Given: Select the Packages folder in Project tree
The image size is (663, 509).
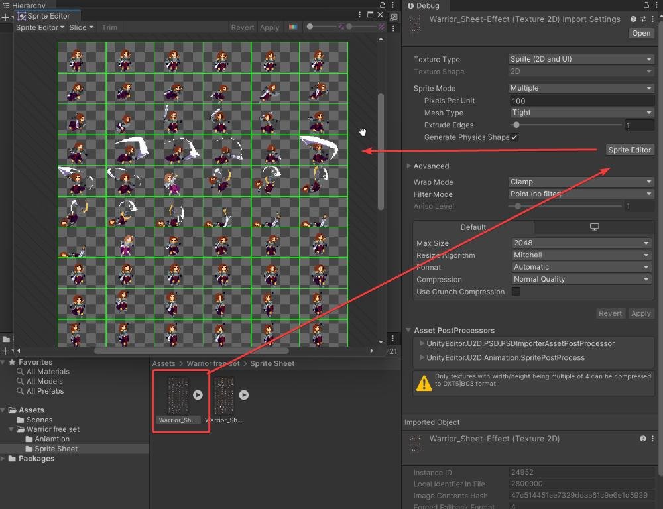Looking at the screenshot, I should (x=36, y=459).
